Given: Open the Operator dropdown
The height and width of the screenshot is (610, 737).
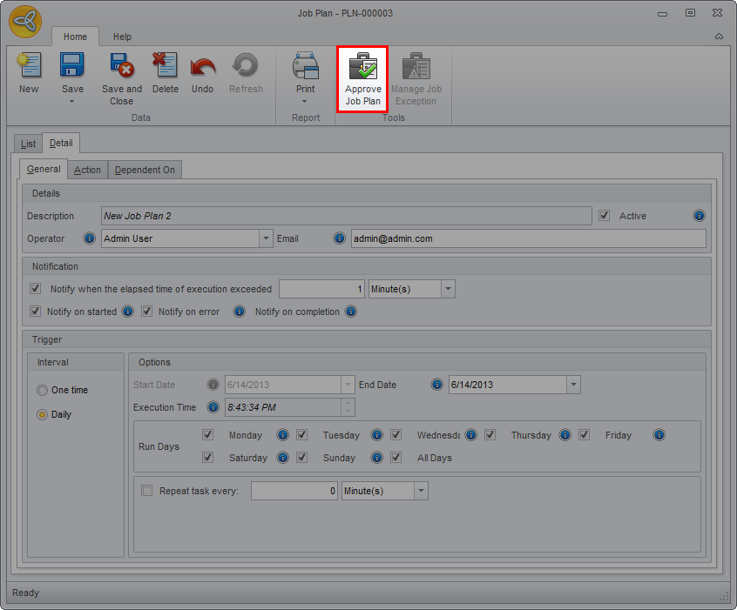Looking at the screenshot, I should [266, 238].
